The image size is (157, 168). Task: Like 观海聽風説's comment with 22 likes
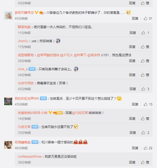click(x=148, y=148)
